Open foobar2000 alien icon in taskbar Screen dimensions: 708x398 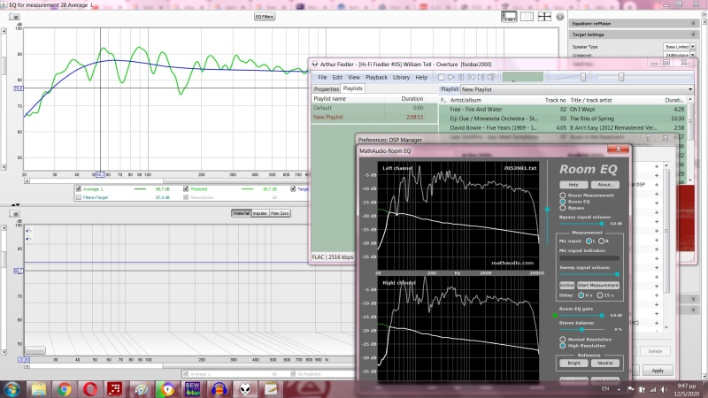[245, 389]
